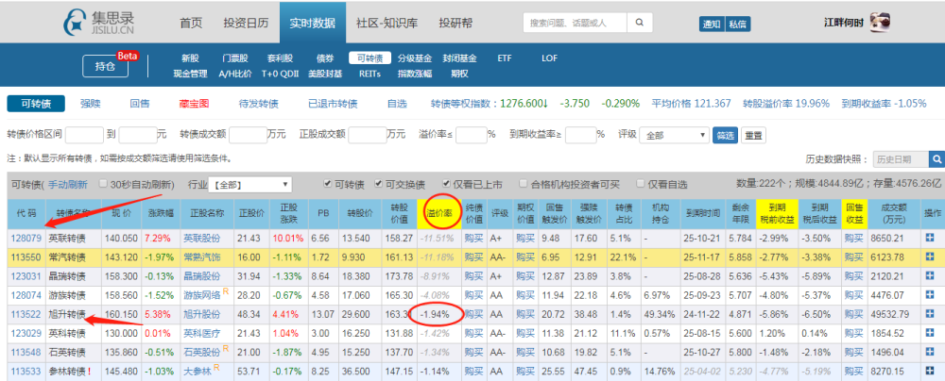
Task: Uncheck the 仅看已上市 checkbox
Action: pyautogui.click(x=446, y=184)
